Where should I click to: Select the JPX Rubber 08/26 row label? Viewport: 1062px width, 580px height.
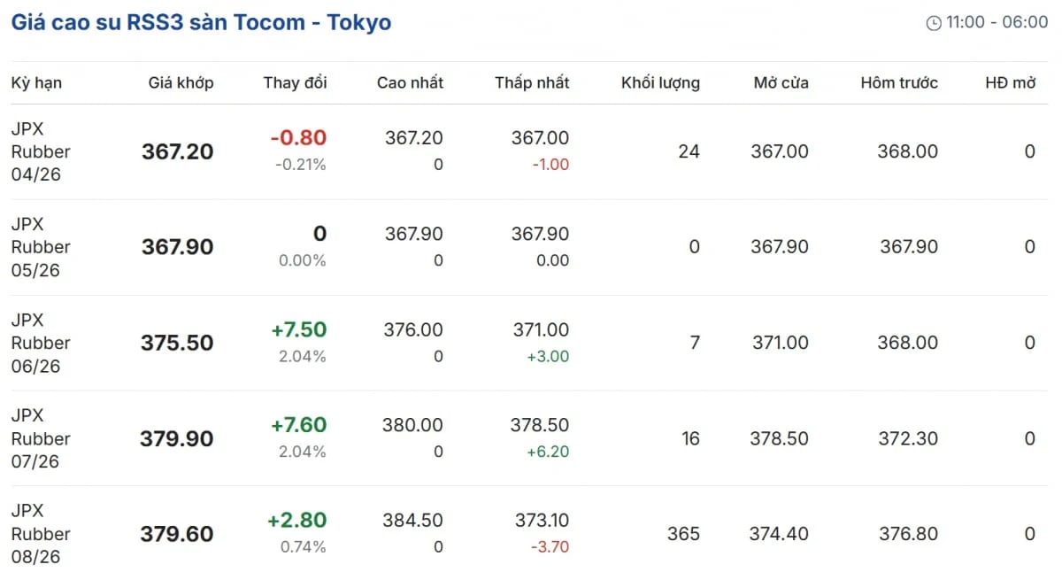(41, 534)
